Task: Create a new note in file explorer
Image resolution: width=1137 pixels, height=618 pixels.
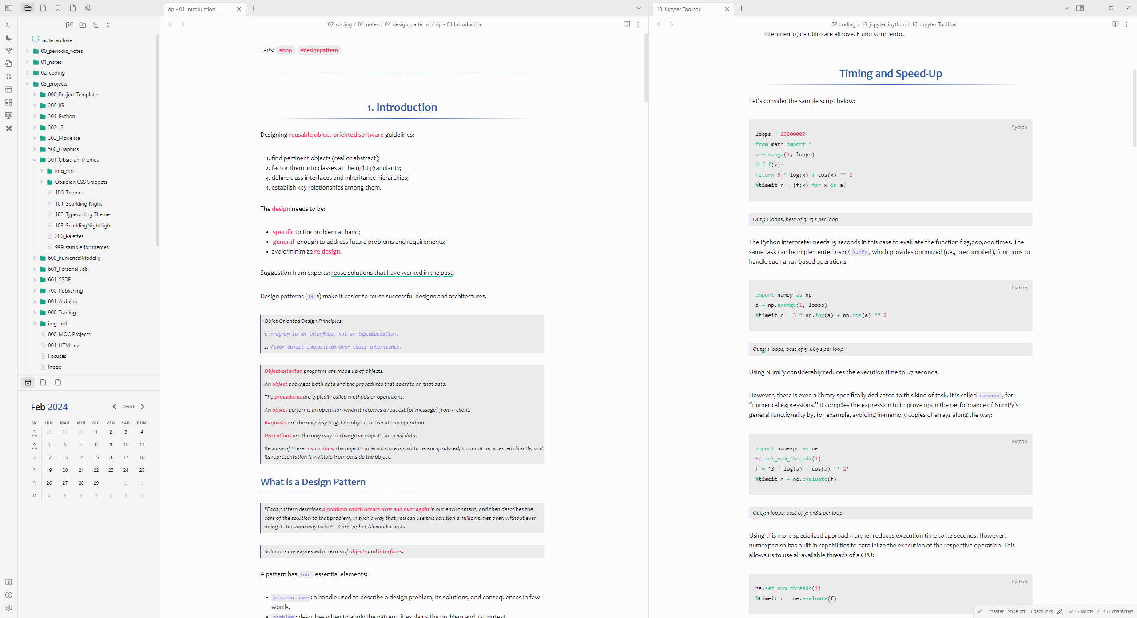Action: (x=69, y=25)
